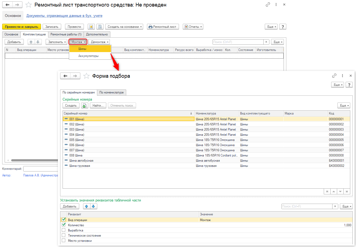Screen dimensions: 356x247
Task: Open the Демонтаж dropdown
Action: 99,42
